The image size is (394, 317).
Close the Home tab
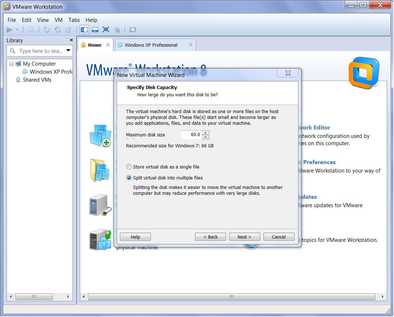tap(108, 45)
